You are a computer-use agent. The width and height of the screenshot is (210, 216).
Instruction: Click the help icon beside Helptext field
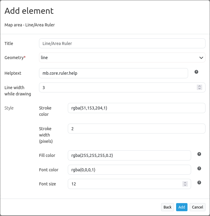pos(196,72)
